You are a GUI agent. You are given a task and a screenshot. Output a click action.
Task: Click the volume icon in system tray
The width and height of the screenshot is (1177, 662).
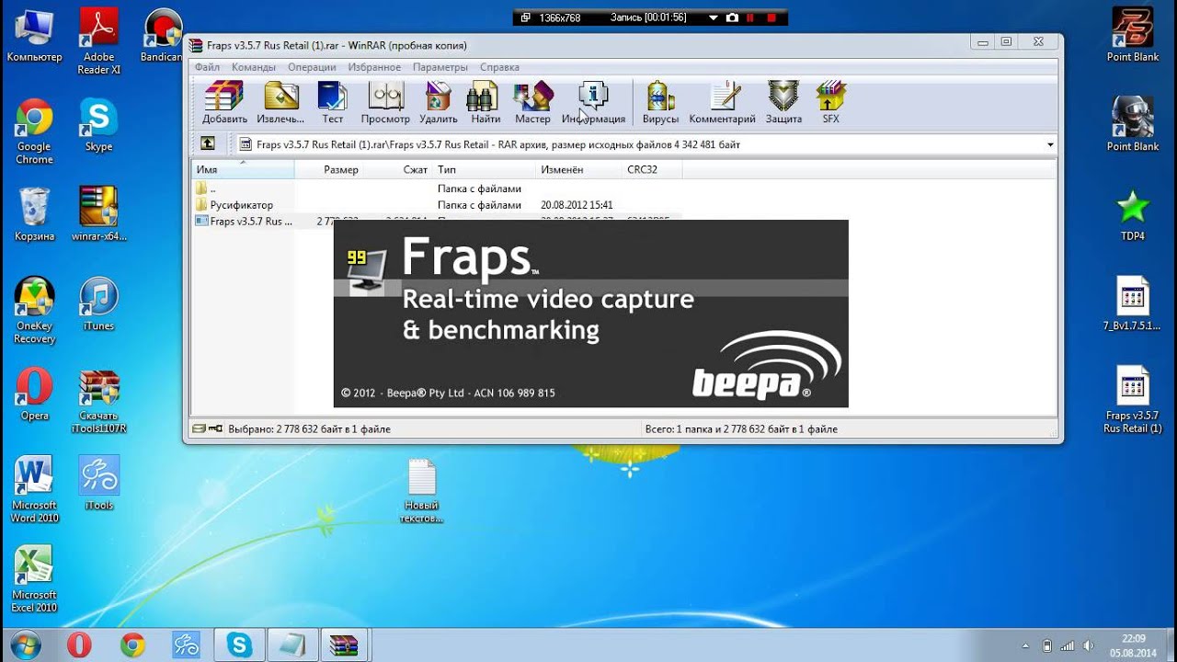coord(1089,645)
